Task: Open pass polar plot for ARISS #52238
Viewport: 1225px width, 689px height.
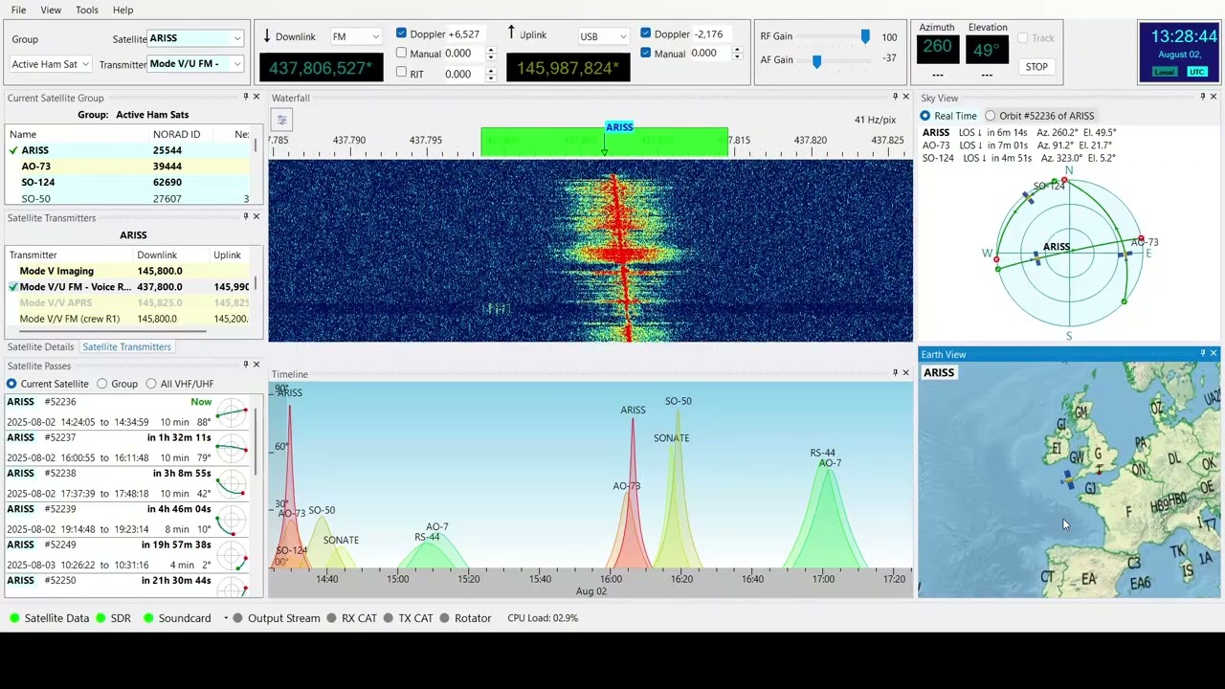Action: [x=232, y=484]
